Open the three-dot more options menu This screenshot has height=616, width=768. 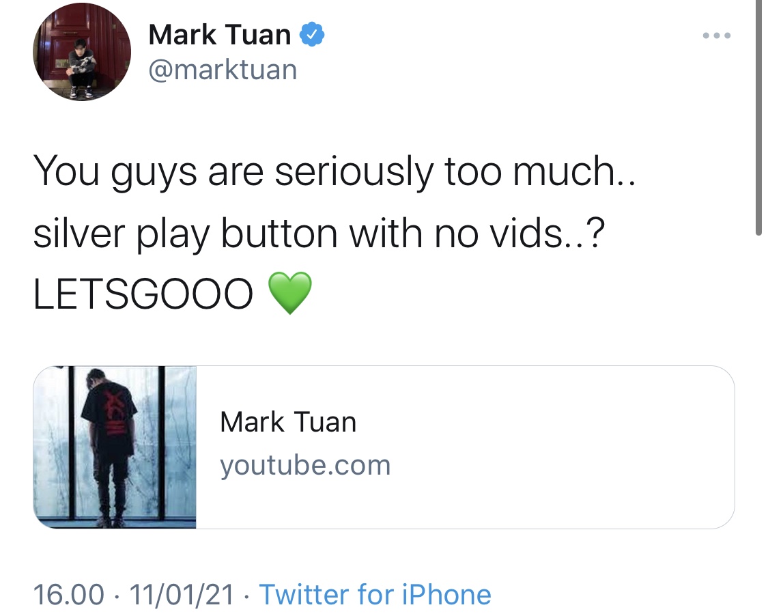717,36
